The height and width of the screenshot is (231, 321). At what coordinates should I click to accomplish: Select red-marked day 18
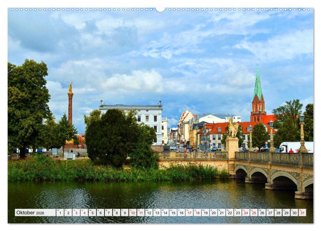[197, 212]
